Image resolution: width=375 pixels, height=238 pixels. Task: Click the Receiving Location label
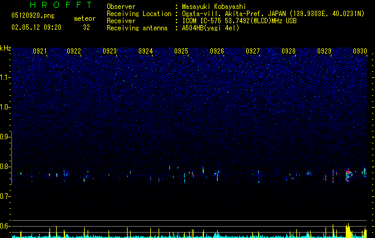click(139, 14)
